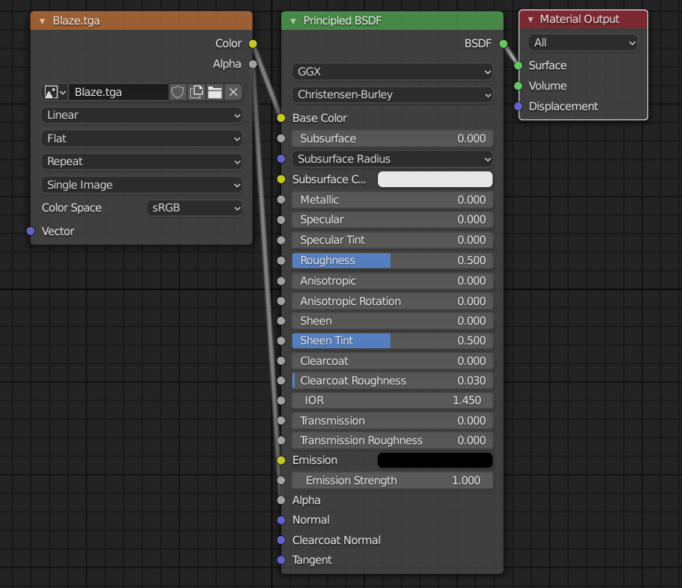
Task: Collapse the Blaze.tga node
Action: pos(42,21)
